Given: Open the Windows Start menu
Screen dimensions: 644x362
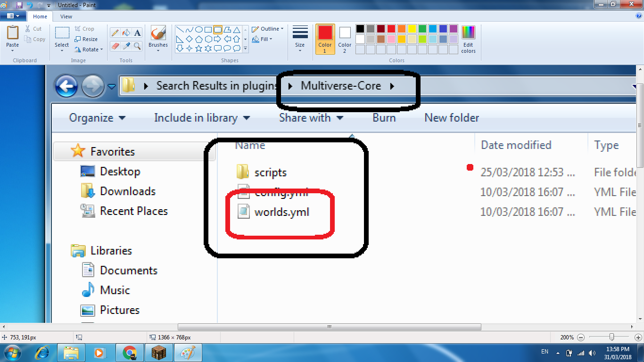Looking at the screenshot, I should pyautogui.click(x=13, y=352).
